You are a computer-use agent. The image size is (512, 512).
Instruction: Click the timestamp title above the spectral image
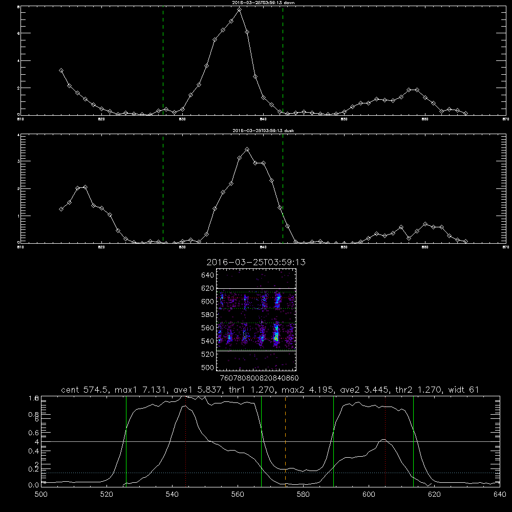click(x=256, y=262)
